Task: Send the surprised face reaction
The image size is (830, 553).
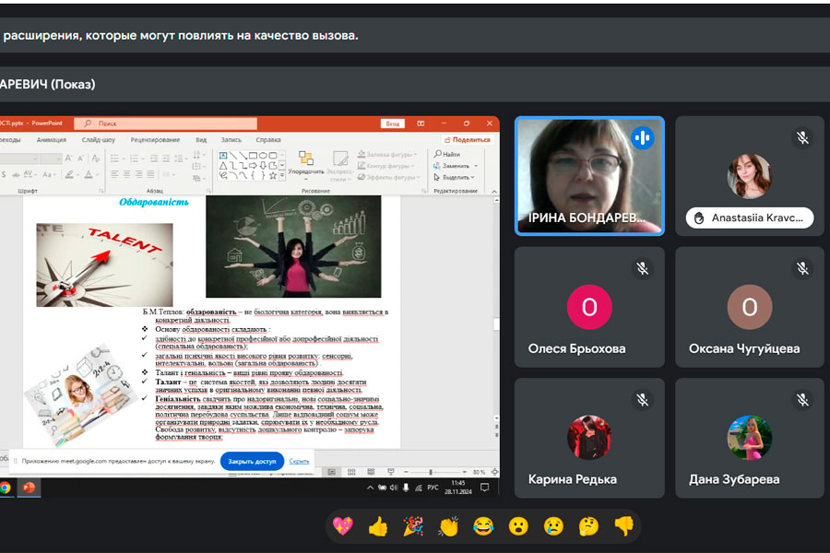Action: (518, 526)
